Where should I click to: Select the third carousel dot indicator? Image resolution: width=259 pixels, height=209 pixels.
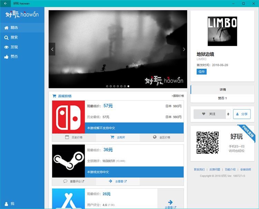tap(114, 86)
